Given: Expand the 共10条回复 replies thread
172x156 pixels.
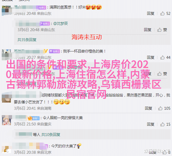Looking at the screenshot, I should [x=51, y=135].
